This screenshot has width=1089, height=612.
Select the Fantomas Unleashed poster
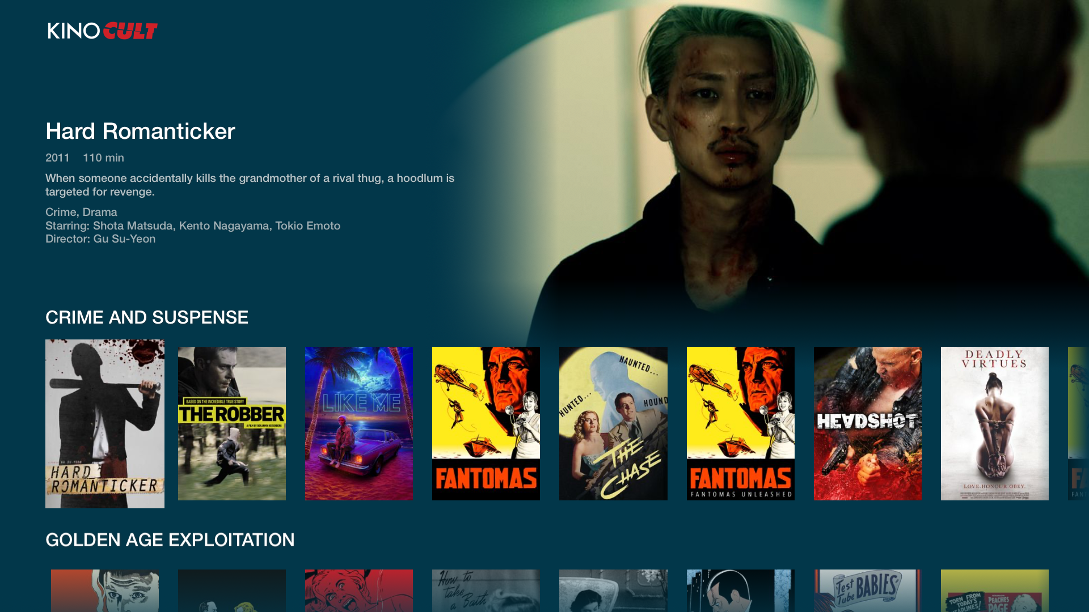740,423
